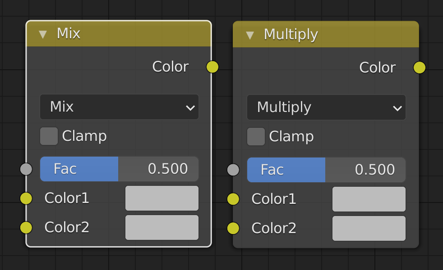Click the Multiply node's Color2 input socket

coord(233,228)
